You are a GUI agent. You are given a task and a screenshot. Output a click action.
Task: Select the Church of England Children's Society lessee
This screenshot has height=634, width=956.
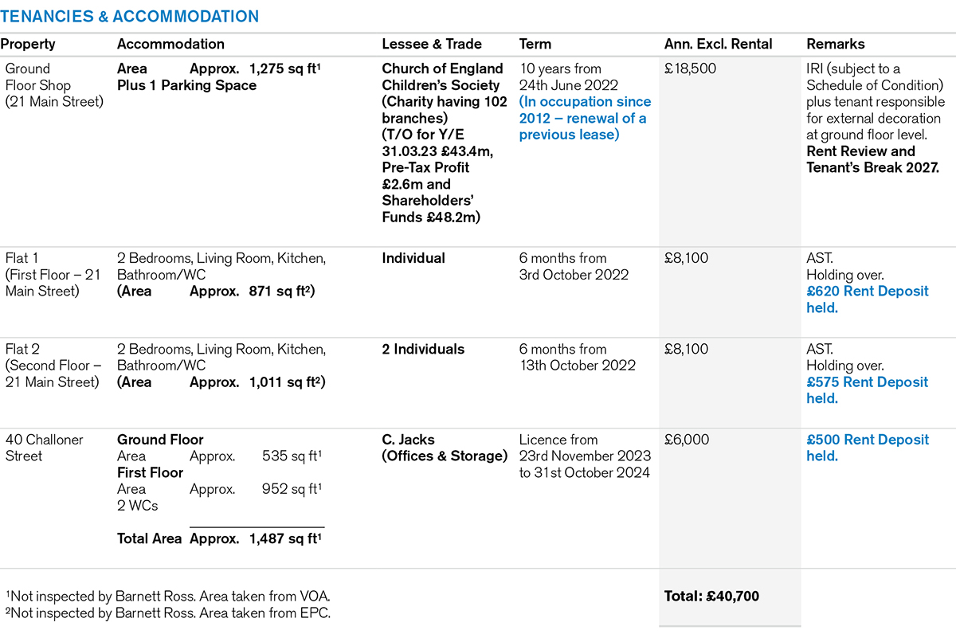point(442,76)
